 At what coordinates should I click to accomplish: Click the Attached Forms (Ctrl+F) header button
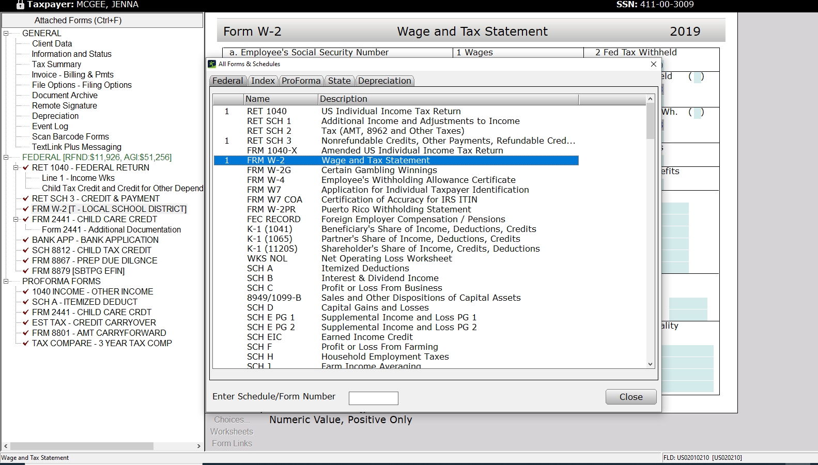[102, 20]
